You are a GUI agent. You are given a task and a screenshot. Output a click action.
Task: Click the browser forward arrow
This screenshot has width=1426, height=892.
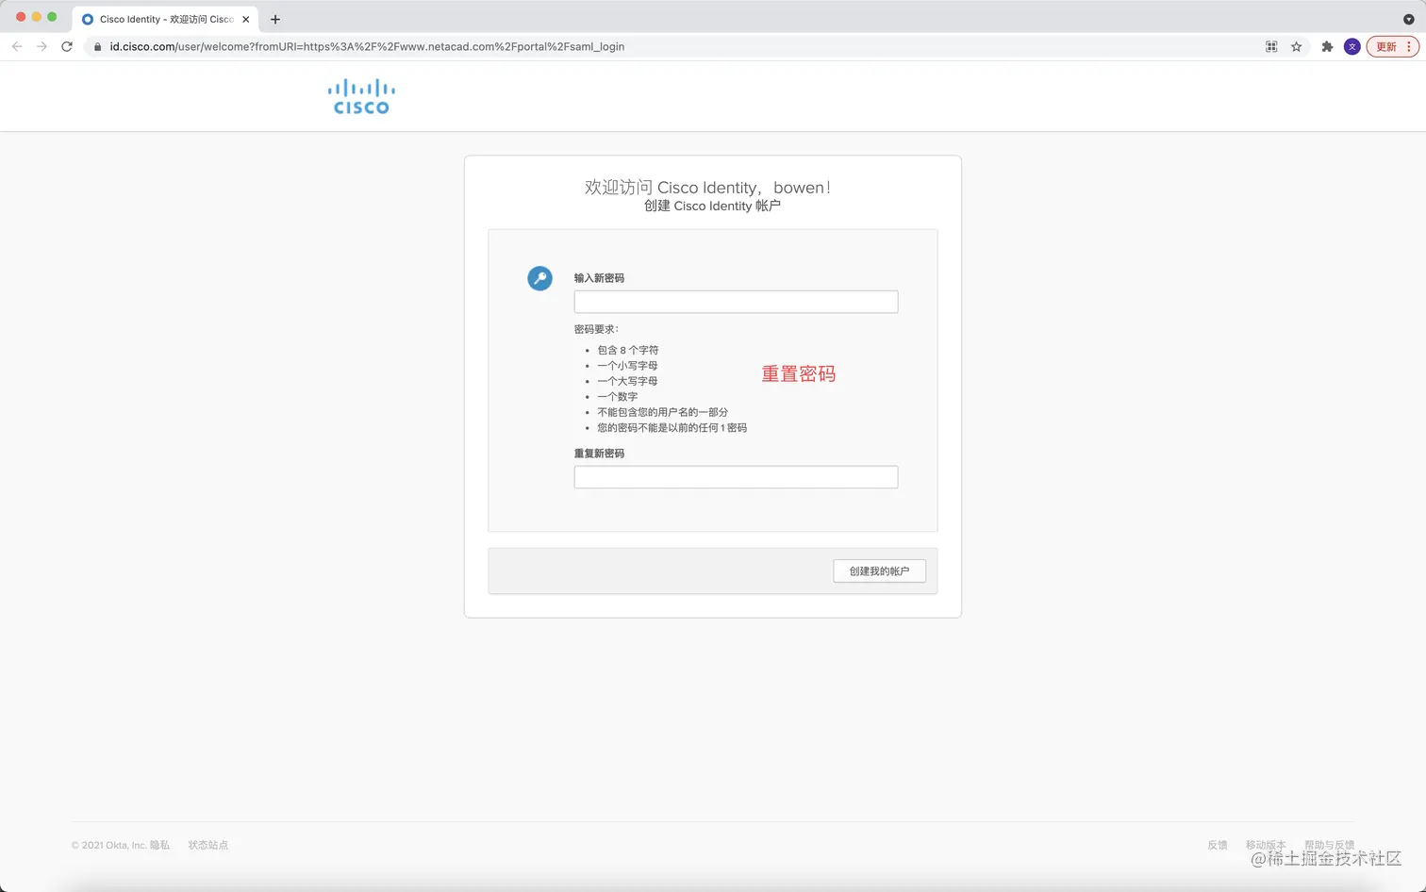pyautogui.click(x=41, y=46)
